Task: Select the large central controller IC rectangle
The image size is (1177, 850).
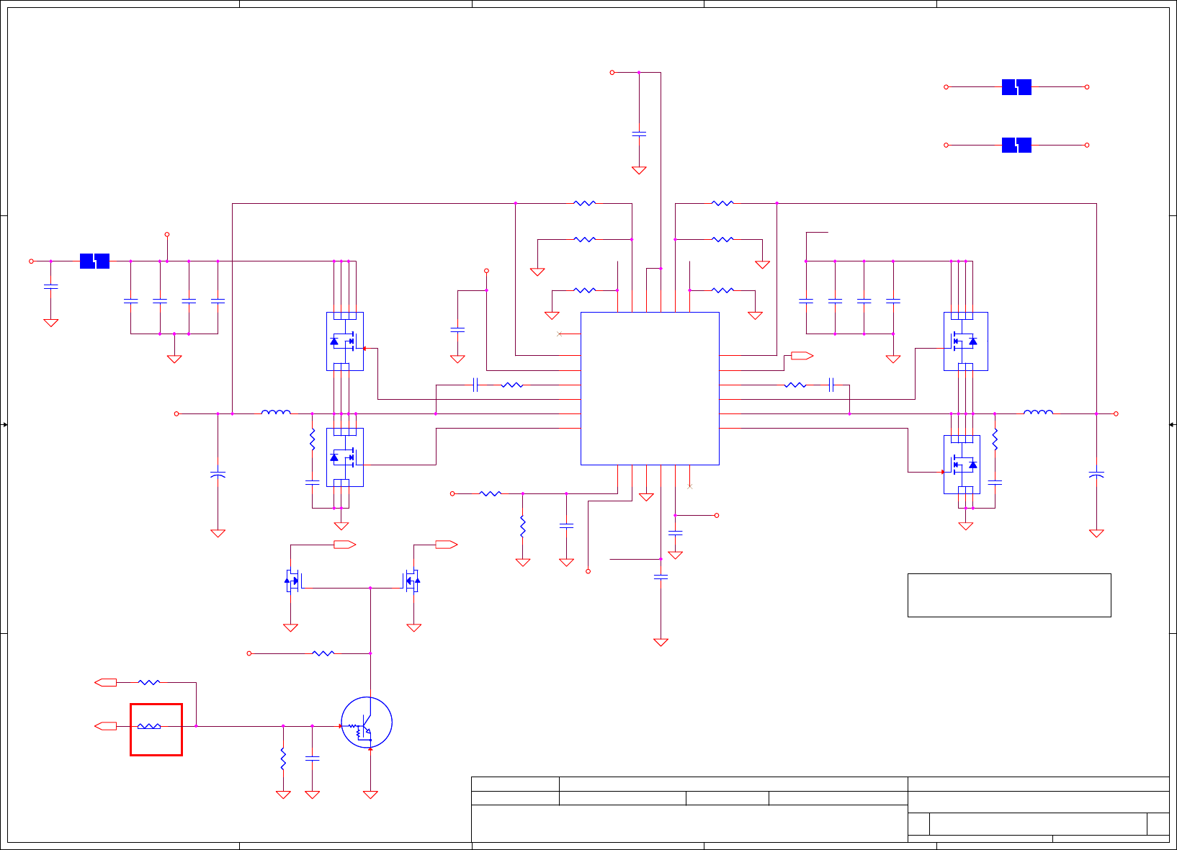Action: pos(650,388)
